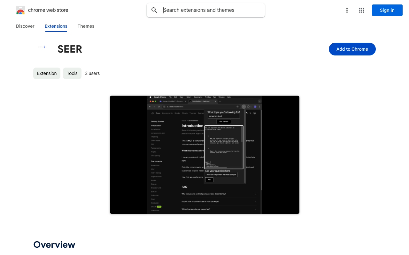Click Add to Chrome button

[352, 49]
